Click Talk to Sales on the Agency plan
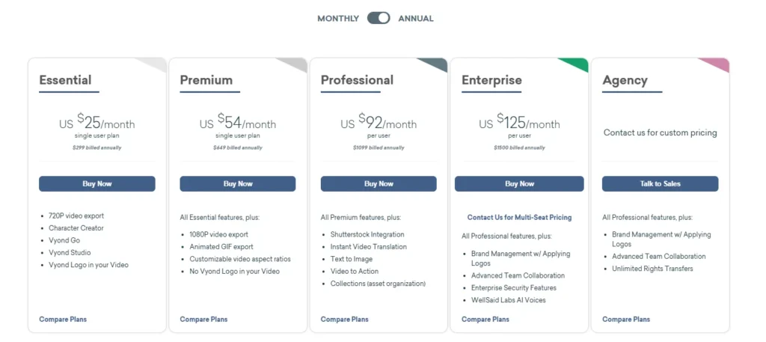The width and height of the screenshot is (766, 342). tap(660, 183)
